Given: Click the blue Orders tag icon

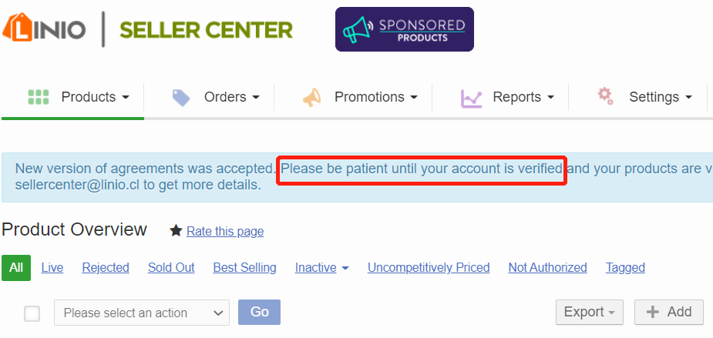Looking at the screenshot, I should [181, 98].
